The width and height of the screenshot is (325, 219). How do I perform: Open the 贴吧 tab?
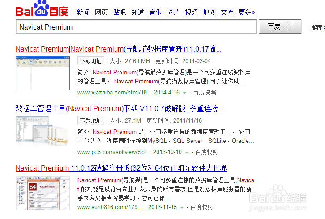point(120,12)
